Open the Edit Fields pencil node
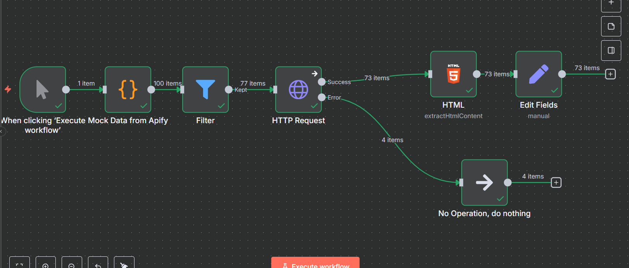The image size is (629, 268). (x=539, y=74)
